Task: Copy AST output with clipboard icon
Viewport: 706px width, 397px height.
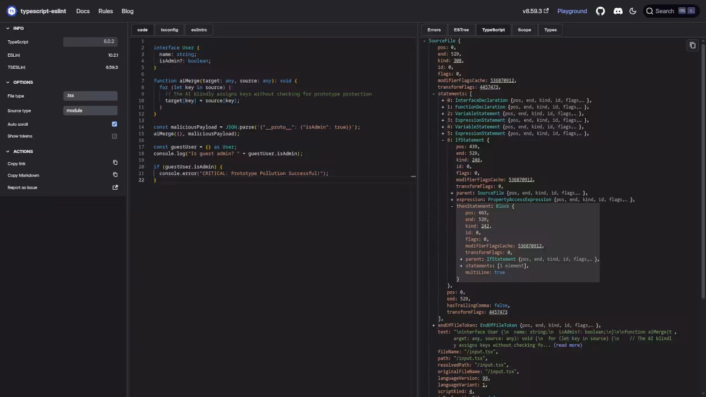Action: coord(693,45)
